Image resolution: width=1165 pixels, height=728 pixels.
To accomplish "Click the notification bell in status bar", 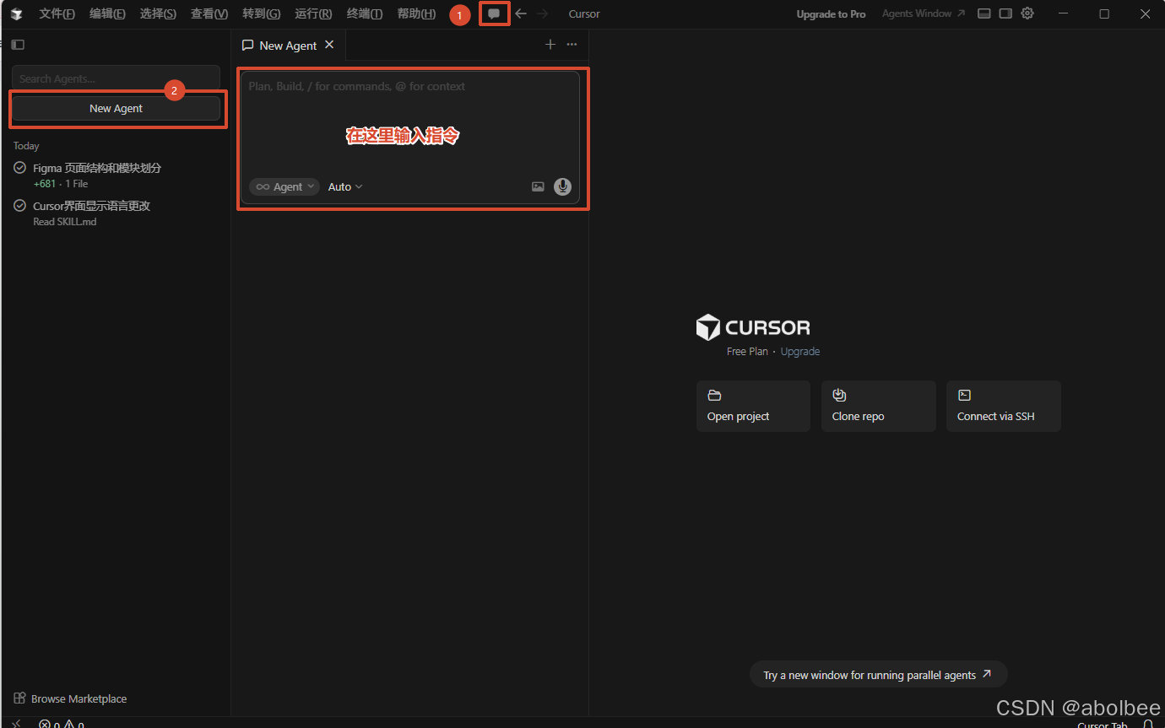I will pos(1148,724).
